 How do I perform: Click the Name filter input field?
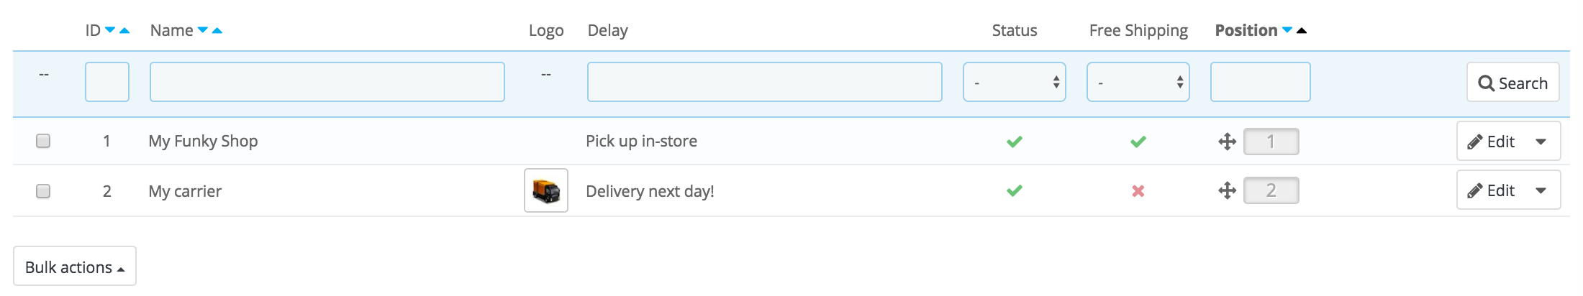[x=327, y=83]
